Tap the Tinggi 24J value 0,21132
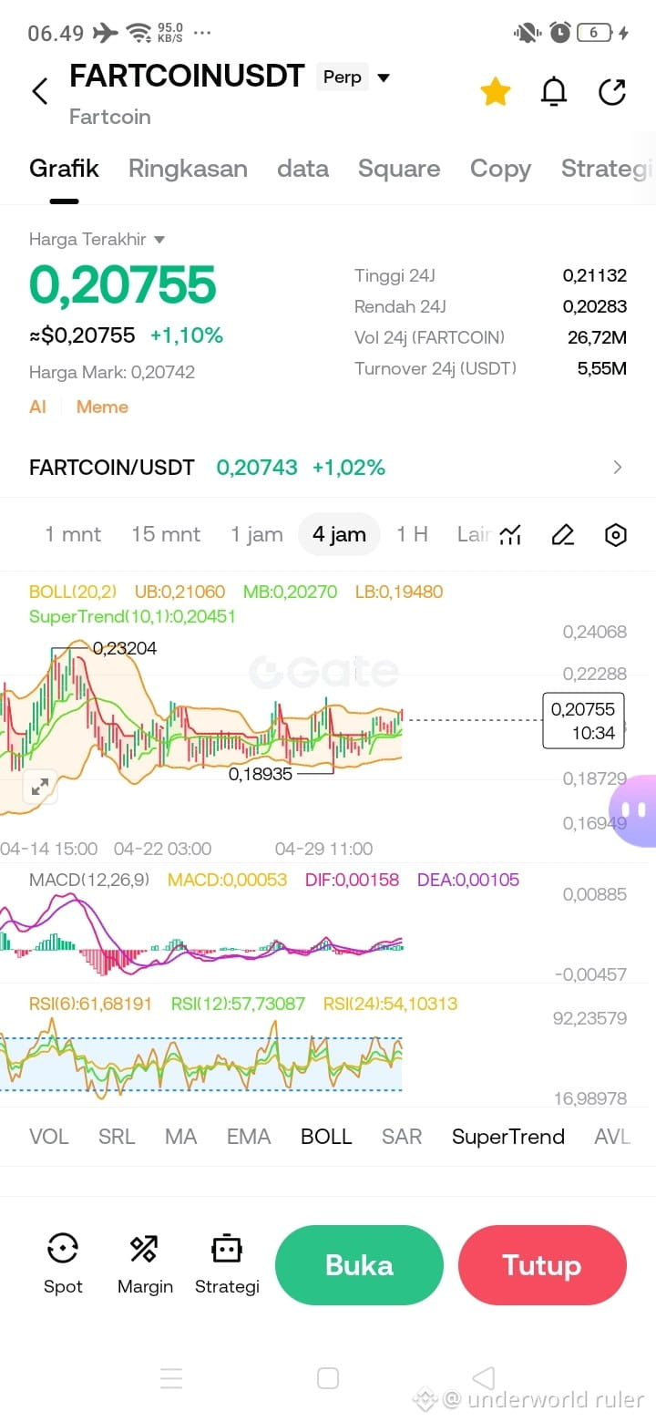Viewport: 656px width, 1422px height. 595,275
